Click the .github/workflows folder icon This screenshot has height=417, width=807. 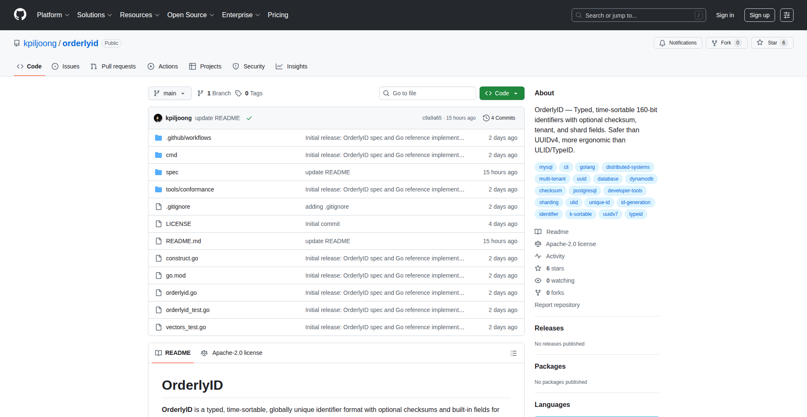tap(158, 138)
